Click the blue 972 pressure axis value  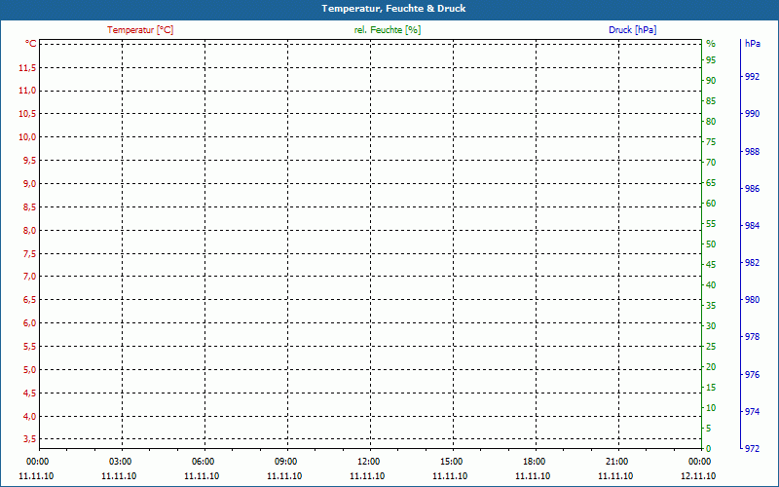752,449
